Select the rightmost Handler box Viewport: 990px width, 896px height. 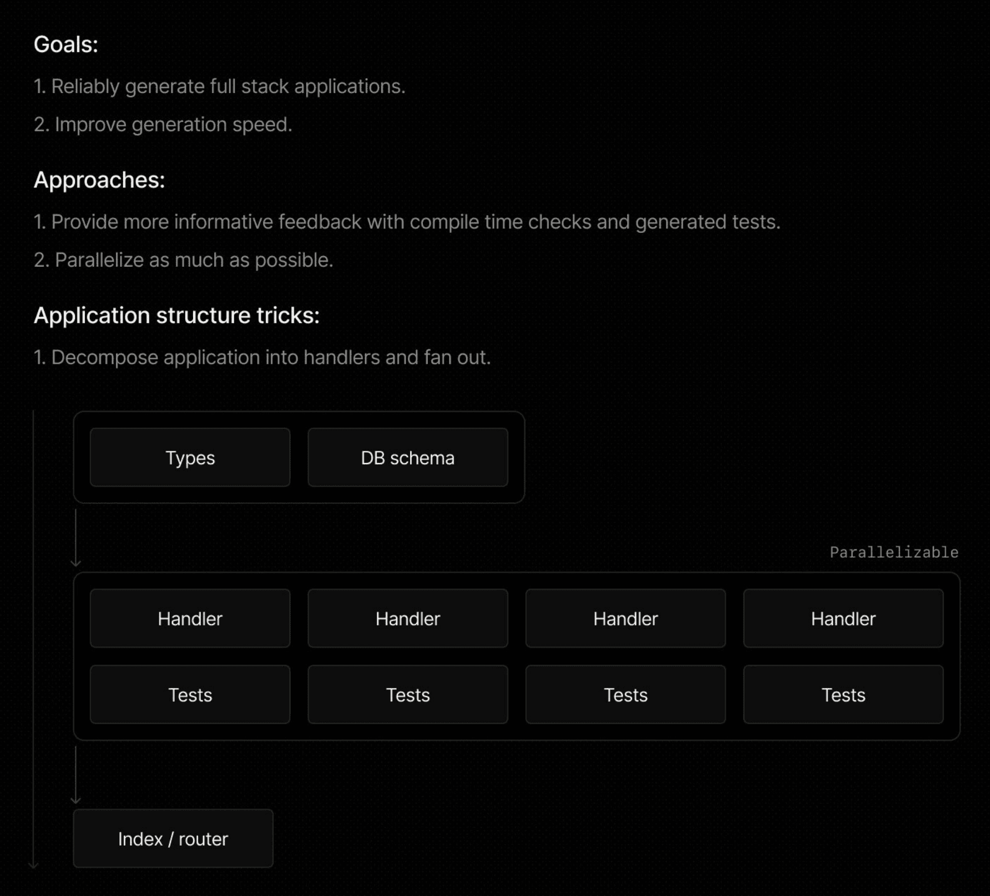843,618
